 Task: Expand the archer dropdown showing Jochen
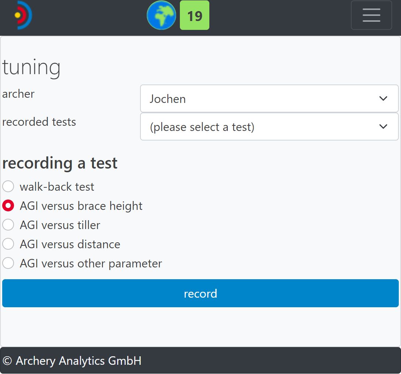[269, 99]
